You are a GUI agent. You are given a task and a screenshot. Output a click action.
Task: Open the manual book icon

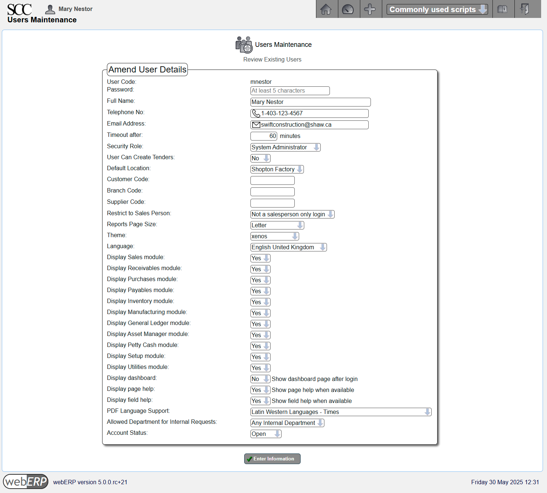pos(502,9)
